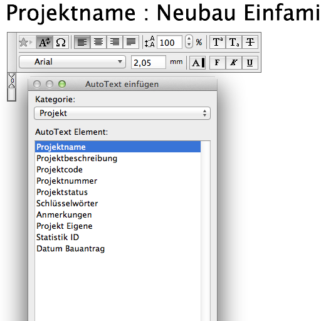Select Schlüsselwörter entry

[x=118, y=203]
